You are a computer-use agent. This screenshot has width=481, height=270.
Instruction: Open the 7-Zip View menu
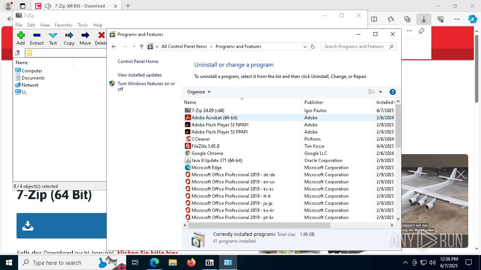coord(45,25)
